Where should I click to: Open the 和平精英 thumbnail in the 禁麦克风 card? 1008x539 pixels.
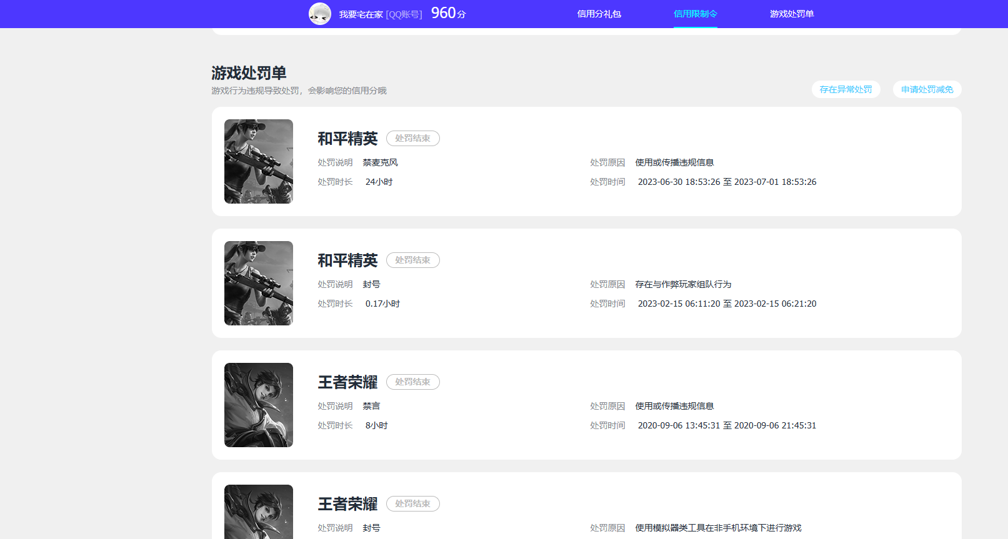tap(259, 161)
